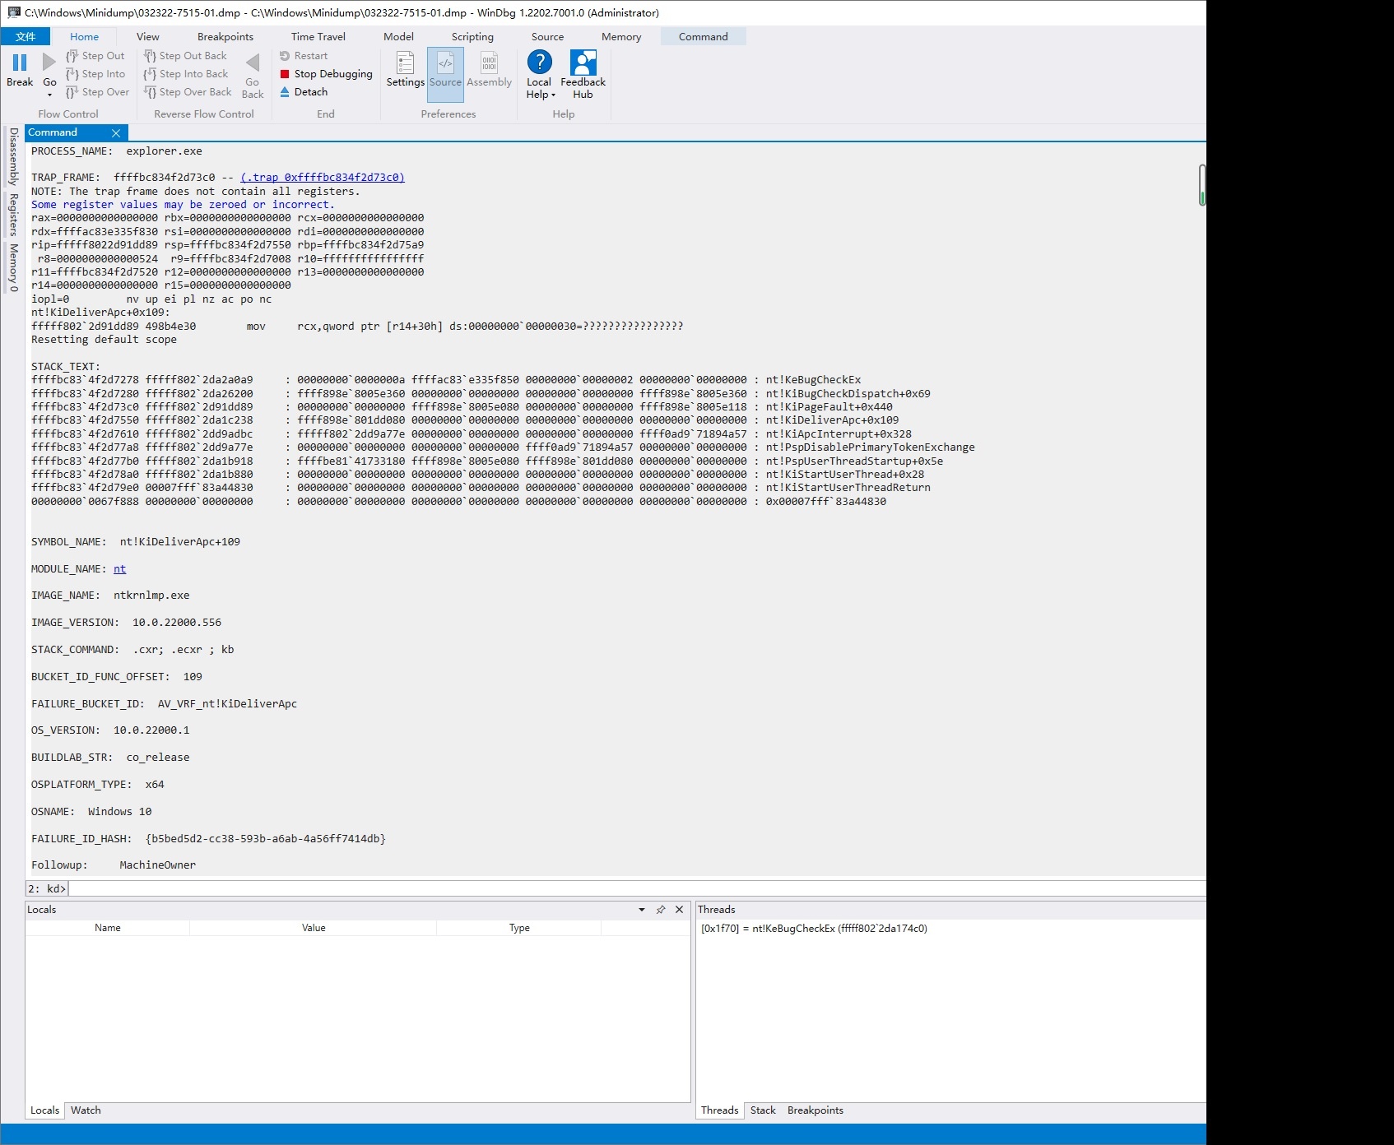Click the kd> command input field
The image size is (1394, 1145).
(x=638, y=888)
